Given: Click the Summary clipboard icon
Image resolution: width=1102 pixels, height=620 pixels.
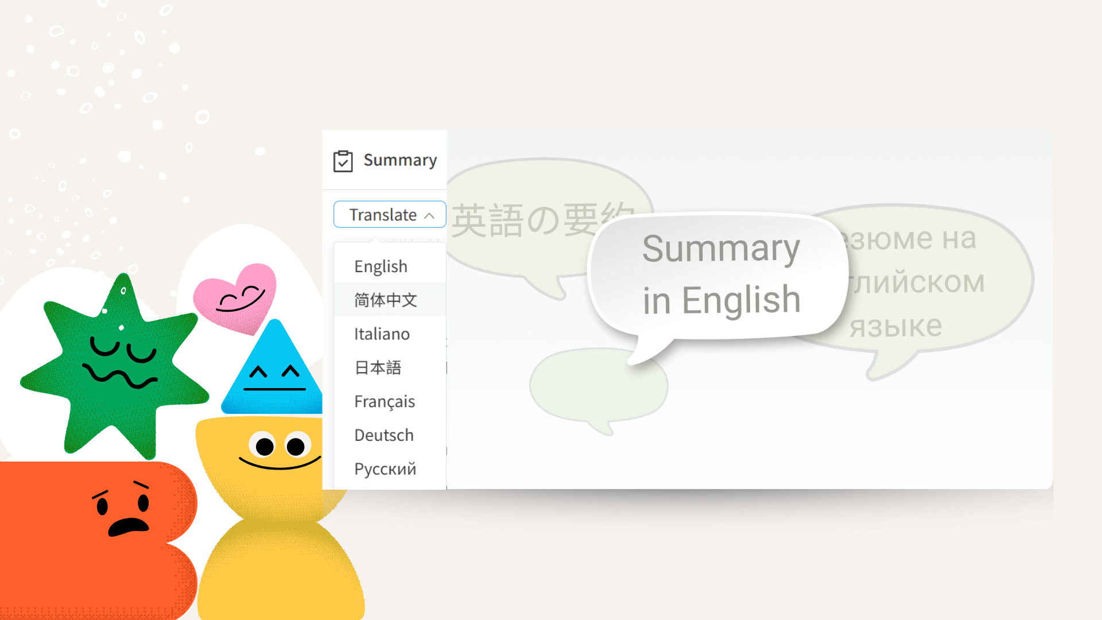Looking at the screenshot, I should 343,161.
